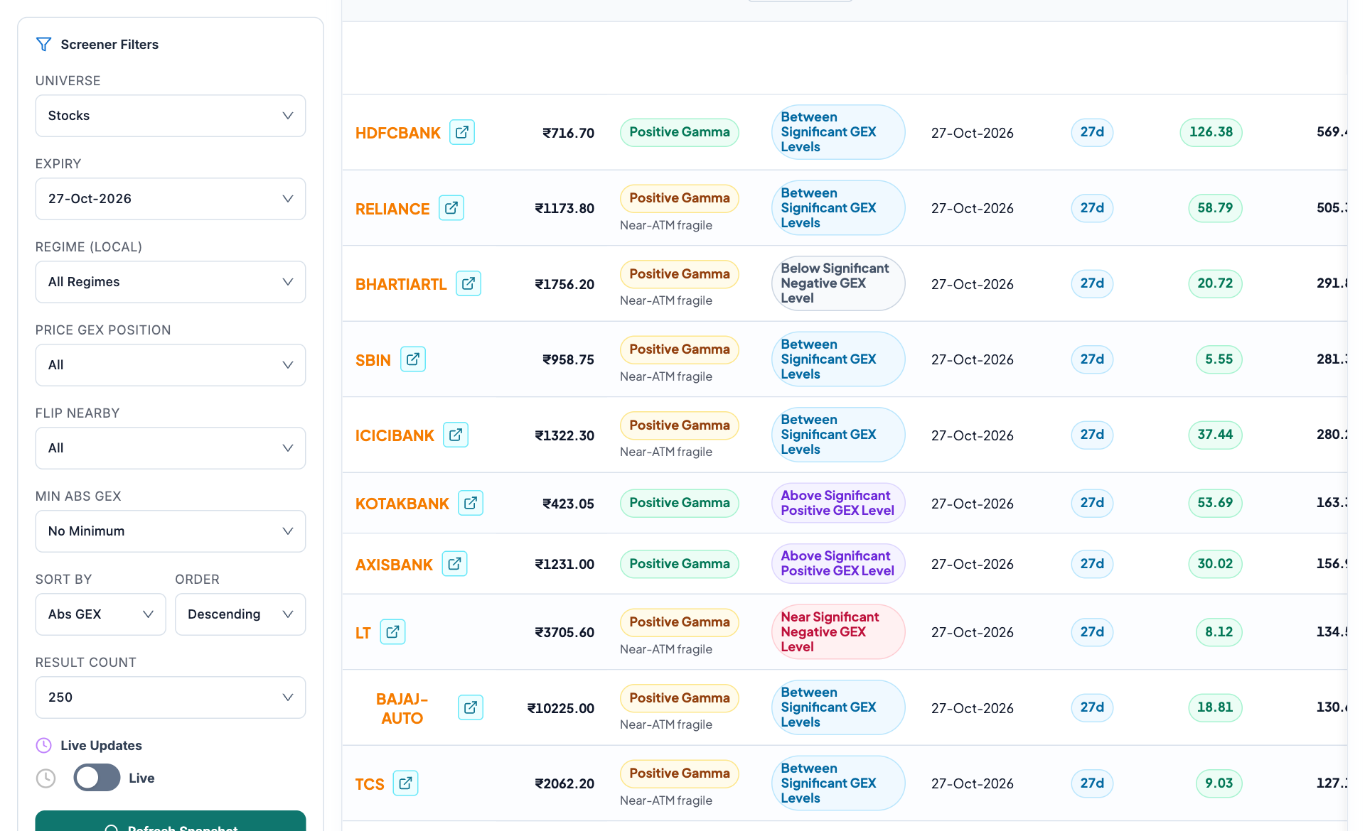This screenshot has width=1365, height=831.
Task: Open LT external link icon
Action: (393, 632)
